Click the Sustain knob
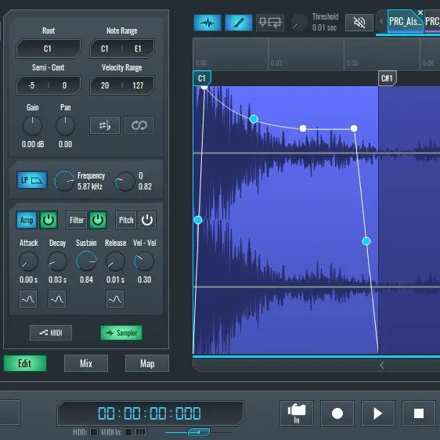 pos(86,261)
